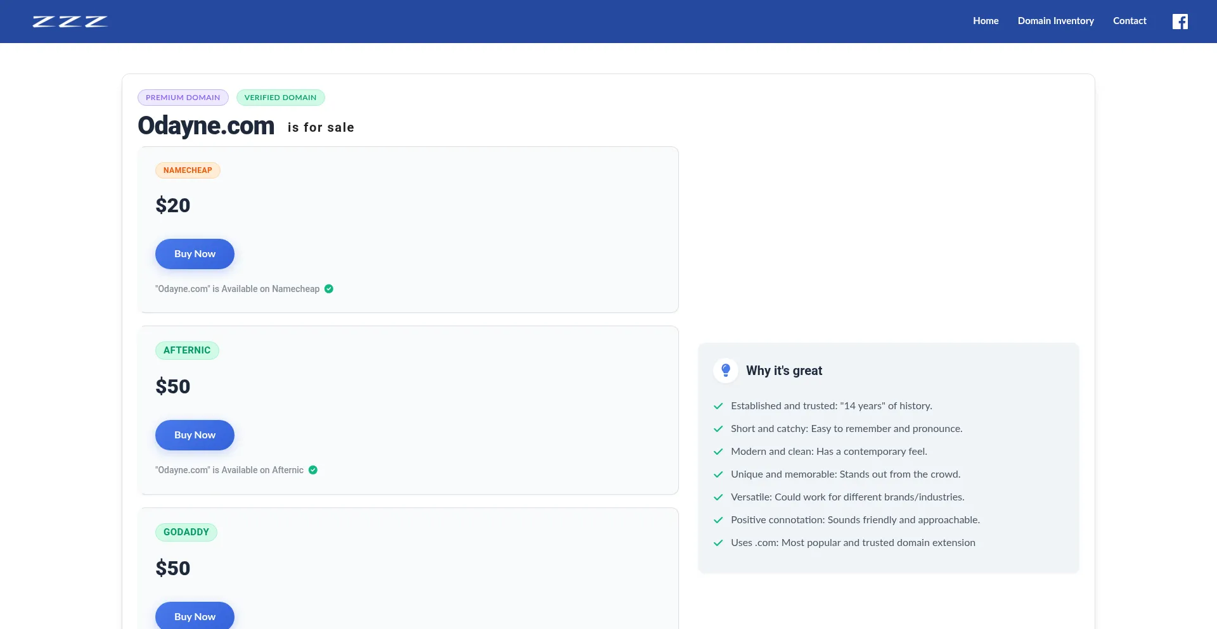The width and height of the screenshot is (1217, 629).
Task: Click green verified check next to Afternic availability
Action: point(313,470)
